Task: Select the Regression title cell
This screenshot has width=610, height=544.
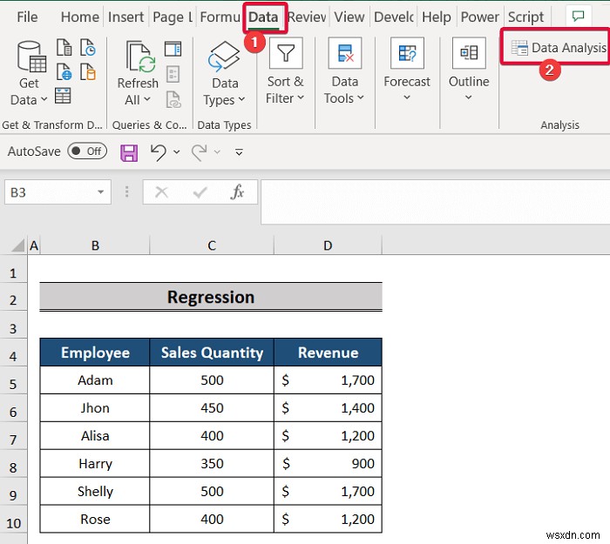Action: (211, 298)
